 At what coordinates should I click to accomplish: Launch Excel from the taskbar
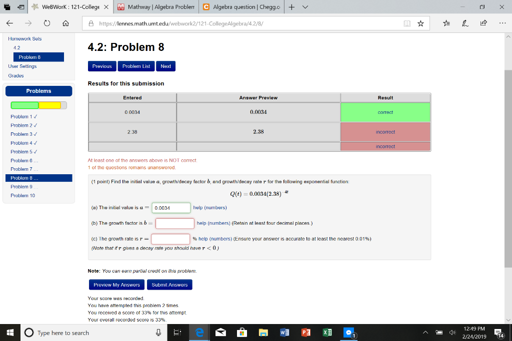pos(326,333)
